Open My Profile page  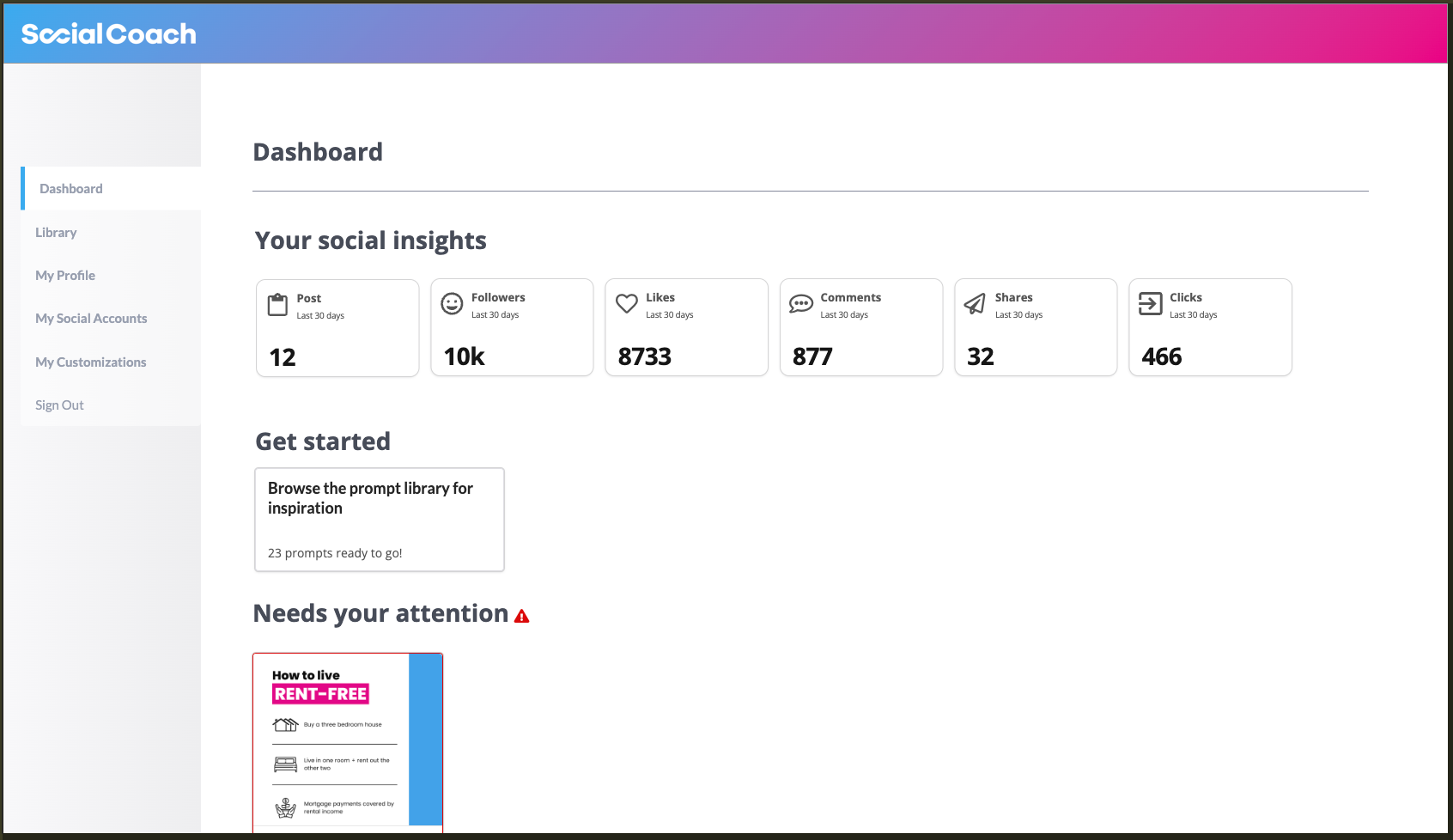click(65, 276)
